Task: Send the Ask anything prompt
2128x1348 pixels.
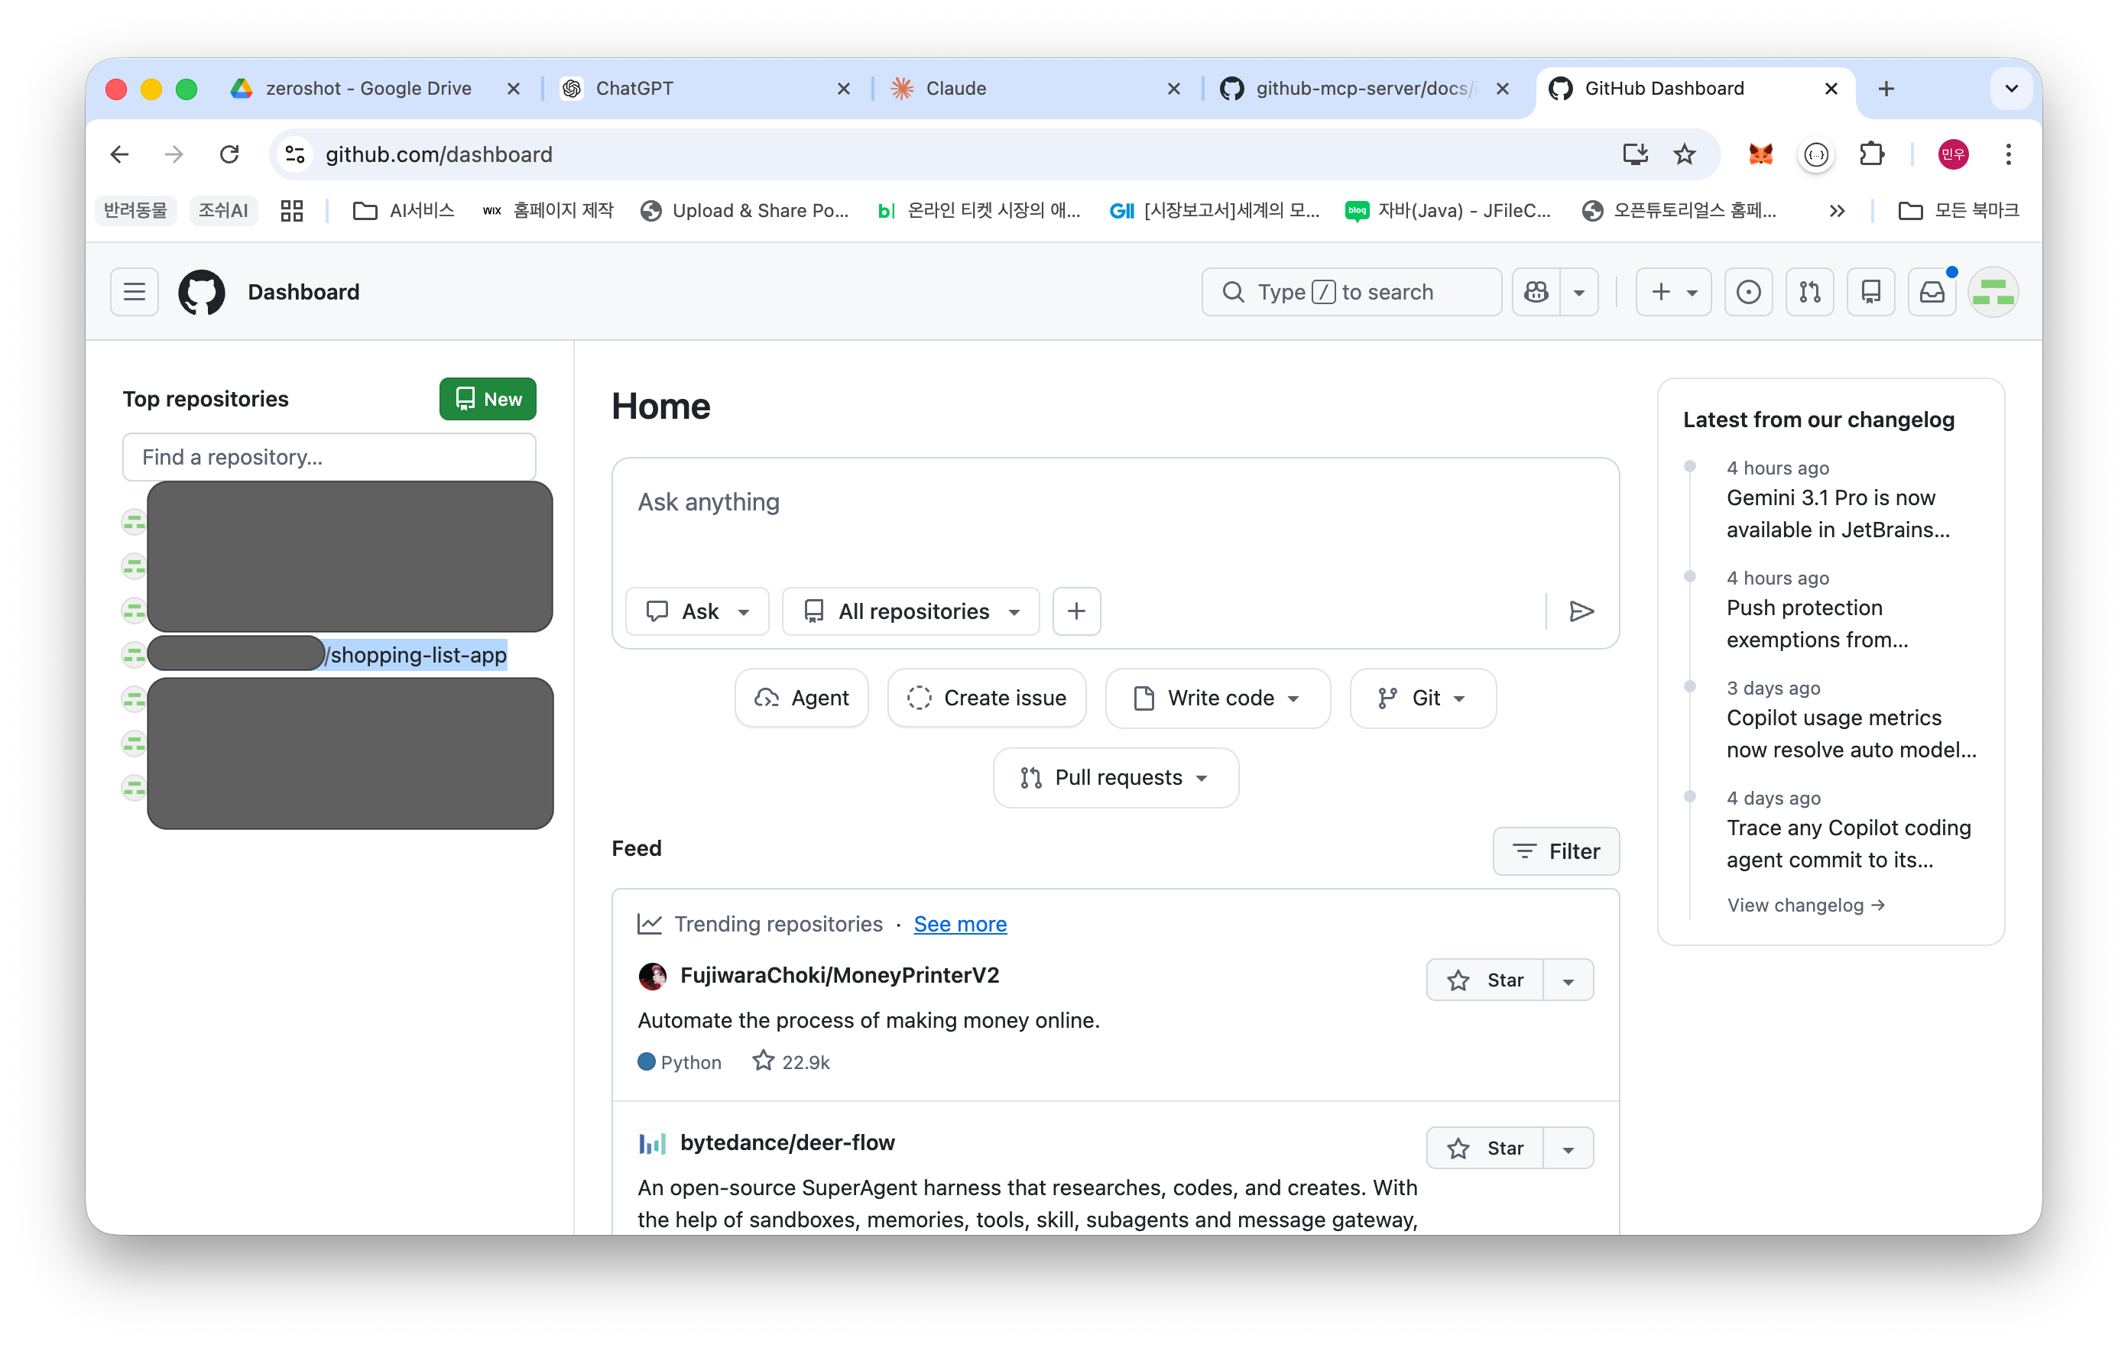Action: pyautogui.click(x=1581, y=611)
